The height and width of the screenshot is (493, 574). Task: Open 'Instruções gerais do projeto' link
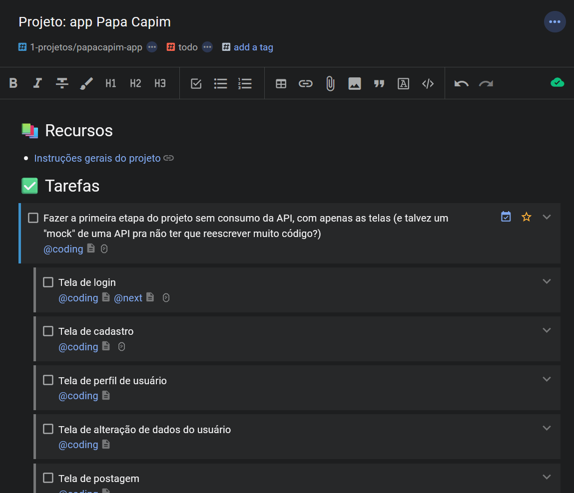[x=97, y=158]
